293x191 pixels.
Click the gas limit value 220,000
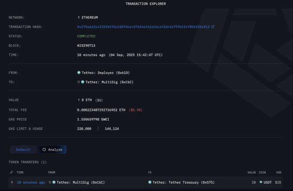pyautogui.click(x=84, y=129)
